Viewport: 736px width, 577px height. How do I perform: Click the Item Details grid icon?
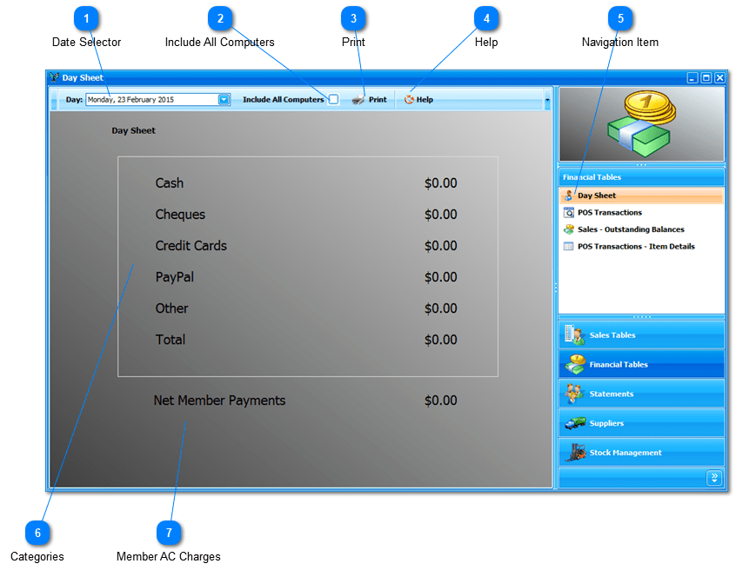pos(568,246)
